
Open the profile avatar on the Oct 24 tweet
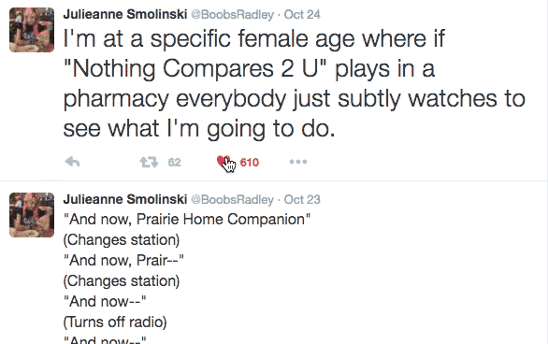point(32,30)
